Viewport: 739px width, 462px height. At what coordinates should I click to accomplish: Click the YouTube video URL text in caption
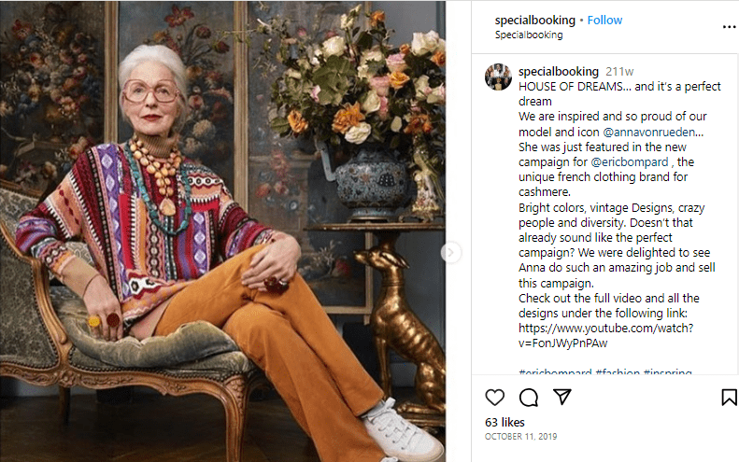point(605,335)
